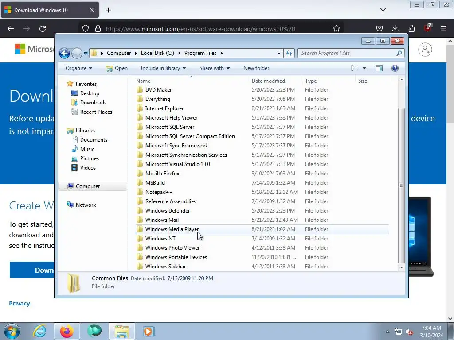Bookmark this page with star icon
The width and height of the screenshot is (454, 340).
pyautogui.click(x=336, y=29)
